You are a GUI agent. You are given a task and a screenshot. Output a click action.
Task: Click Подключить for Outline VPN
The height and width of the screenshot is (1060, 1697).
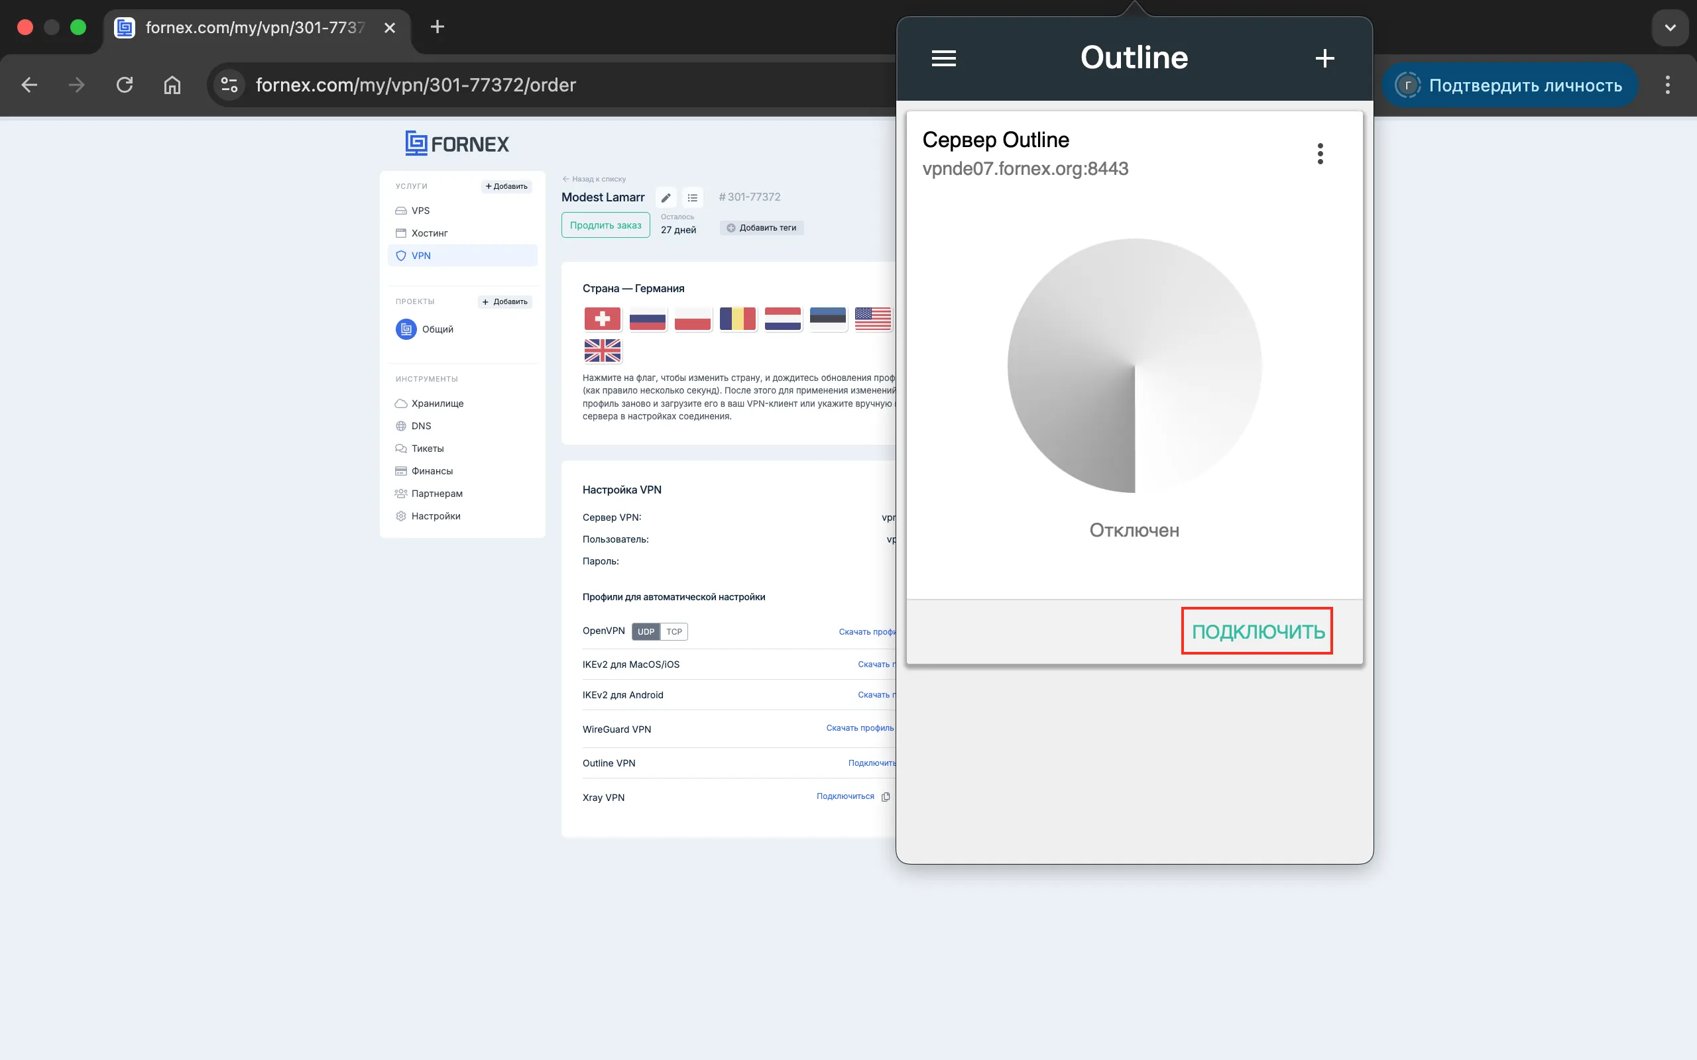pyautogui.click(x=872, y=763)
